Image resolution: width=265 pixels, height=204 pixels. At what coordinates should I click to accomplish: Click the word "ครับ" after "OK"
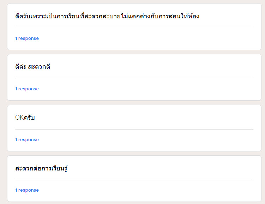tap(29, 117)
